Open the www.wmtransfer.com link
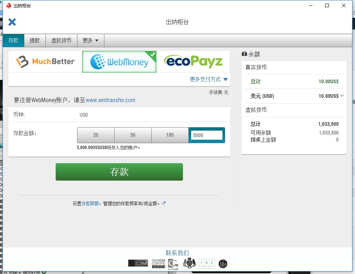 pos(111,100)
